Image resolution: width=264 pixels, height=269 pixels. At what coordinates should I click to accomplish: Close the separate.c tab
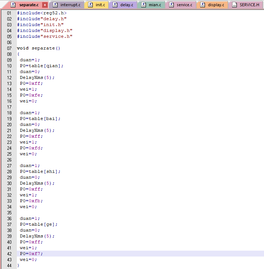pos(45,5)
